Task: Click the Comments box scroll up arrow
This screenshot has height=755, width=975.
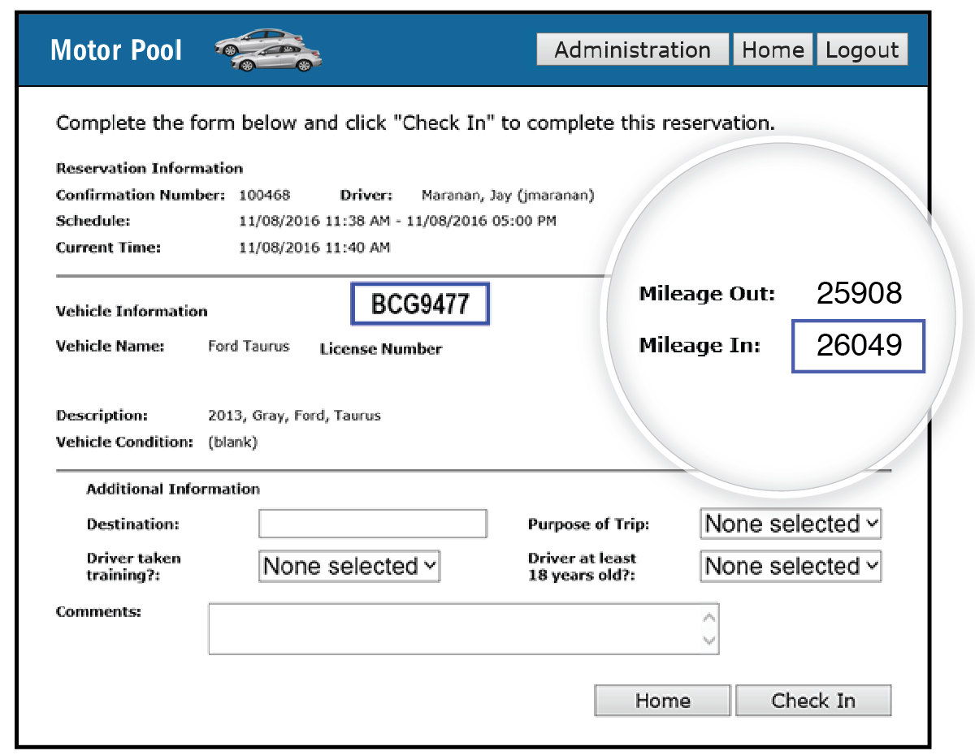Action: click(708, 618)
